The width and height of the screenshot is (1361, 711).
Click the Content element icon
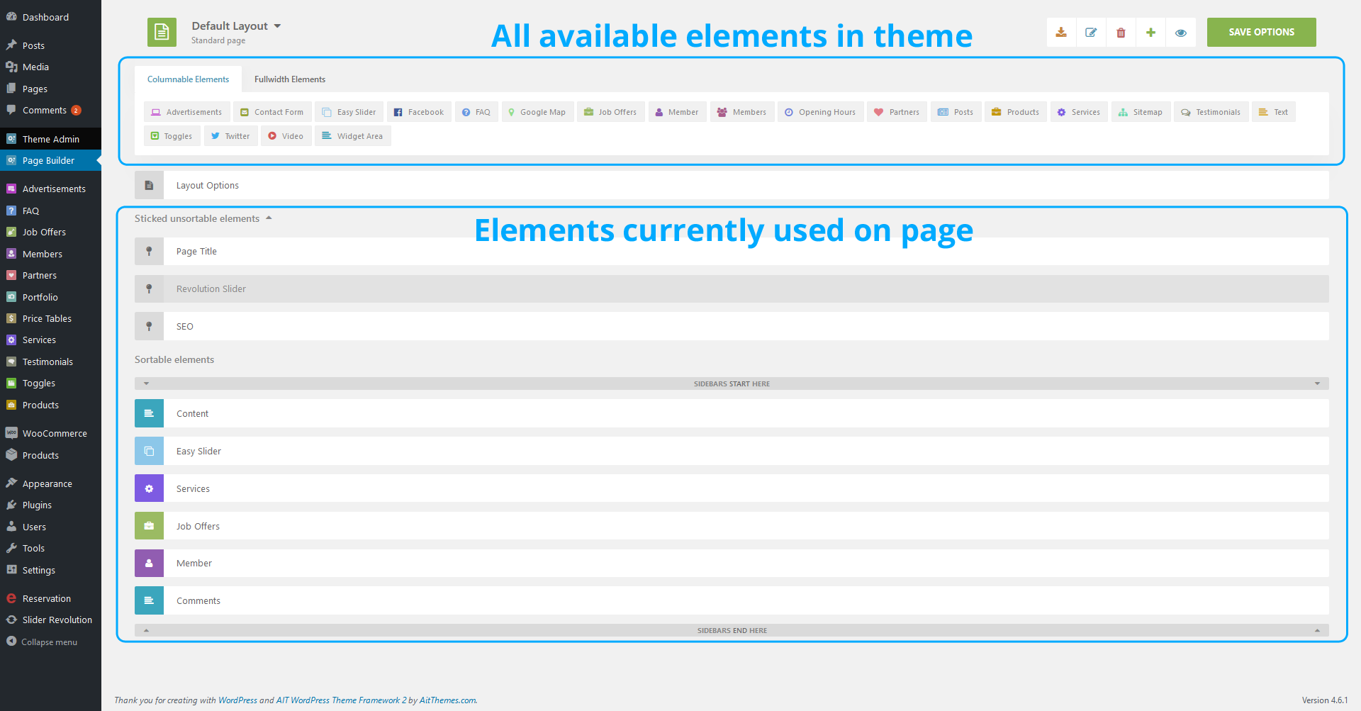(x=149, y=413)
